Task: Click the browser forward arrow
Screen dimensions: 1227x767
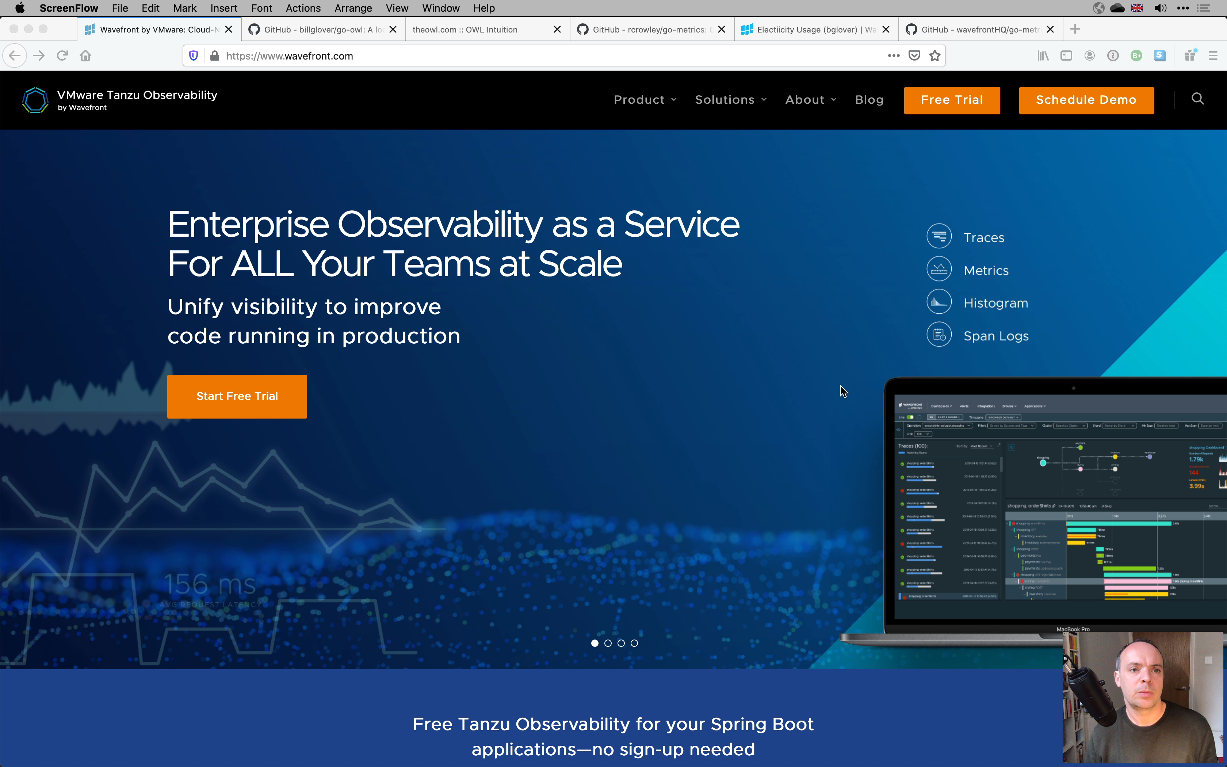Action: pos(39,56)
